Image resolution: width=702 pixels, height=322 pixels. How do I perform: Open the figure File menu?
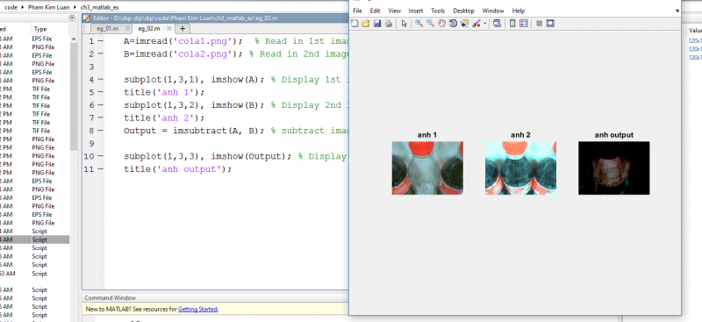pyautogui.click(x=357, y=11)
